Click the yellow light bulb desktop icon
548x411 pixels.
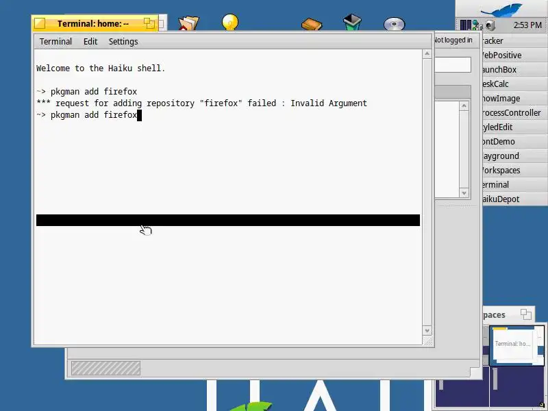230,22
